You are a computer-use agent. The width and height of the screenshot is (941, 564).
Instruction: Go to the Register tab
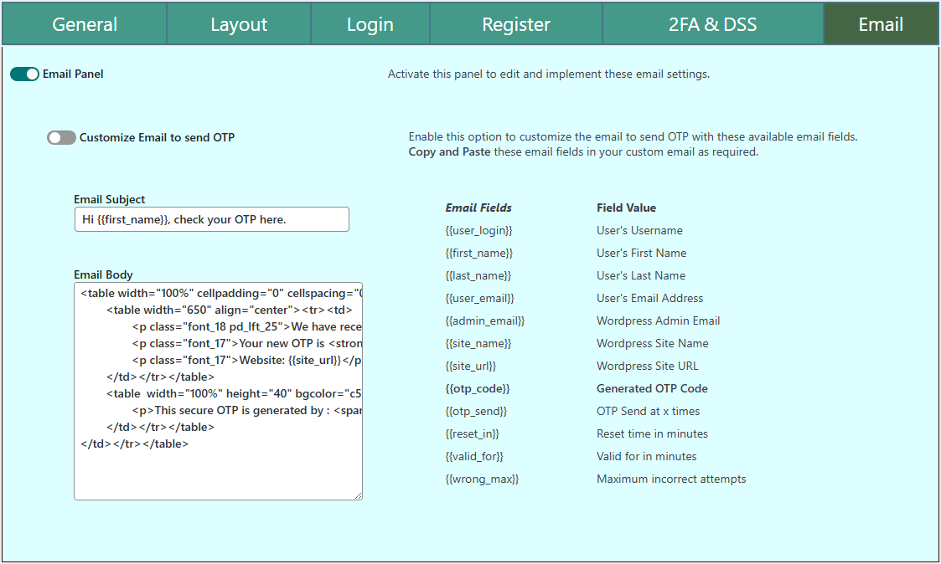(x=516, y=24)
